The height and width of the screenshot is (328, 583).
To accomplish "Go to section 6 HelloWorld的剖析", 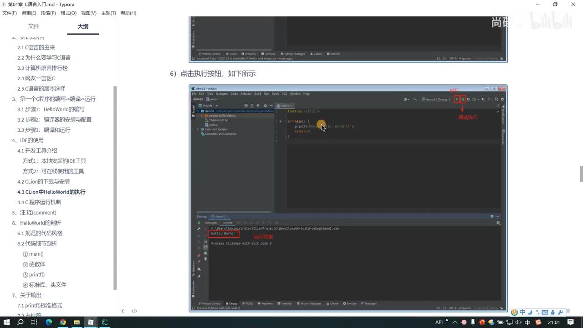I will pos(36,223).
